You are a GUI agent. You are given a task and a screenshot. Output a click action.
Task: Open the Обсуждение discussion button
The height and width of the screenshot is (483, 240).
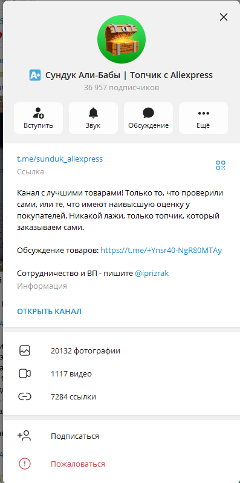[x=148, y=118]
